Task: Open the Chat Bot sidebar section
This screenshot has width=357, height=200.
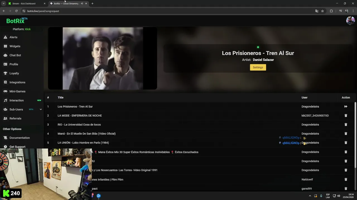Action: [x=15, y=55]
